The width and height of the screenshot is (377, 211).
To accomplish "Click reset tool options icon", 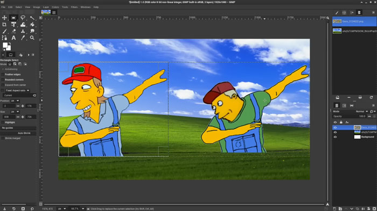I will tap(32, 209).
